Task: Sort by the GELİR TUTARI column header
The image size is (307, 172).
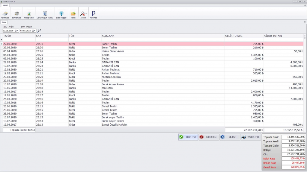Action: (244, 36)
